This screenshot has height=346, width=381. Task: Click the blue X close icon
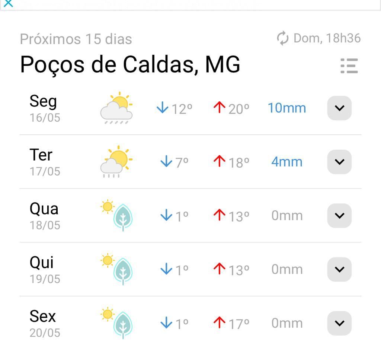pyautogui.click(x=8, y=3)
